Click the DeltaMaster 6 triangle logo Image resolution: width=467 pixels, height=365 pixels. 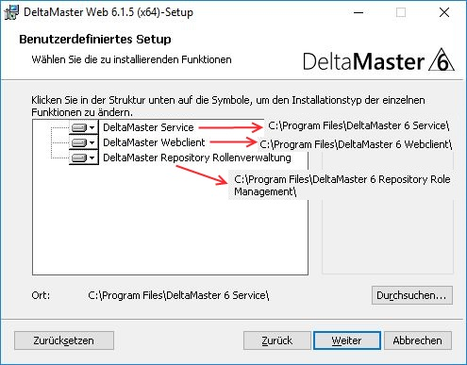442,59
